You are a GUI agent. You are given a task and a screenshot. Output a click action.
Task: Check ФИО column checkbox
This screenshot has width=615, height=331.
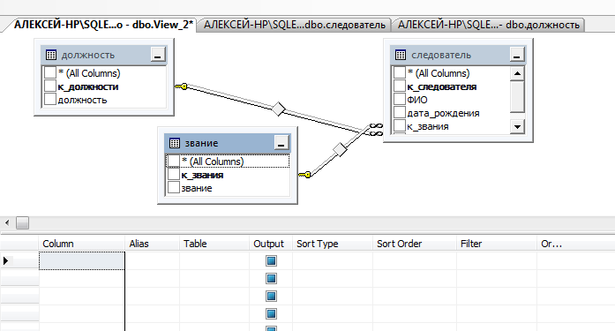pyautogui.click(x=400, y=100)
